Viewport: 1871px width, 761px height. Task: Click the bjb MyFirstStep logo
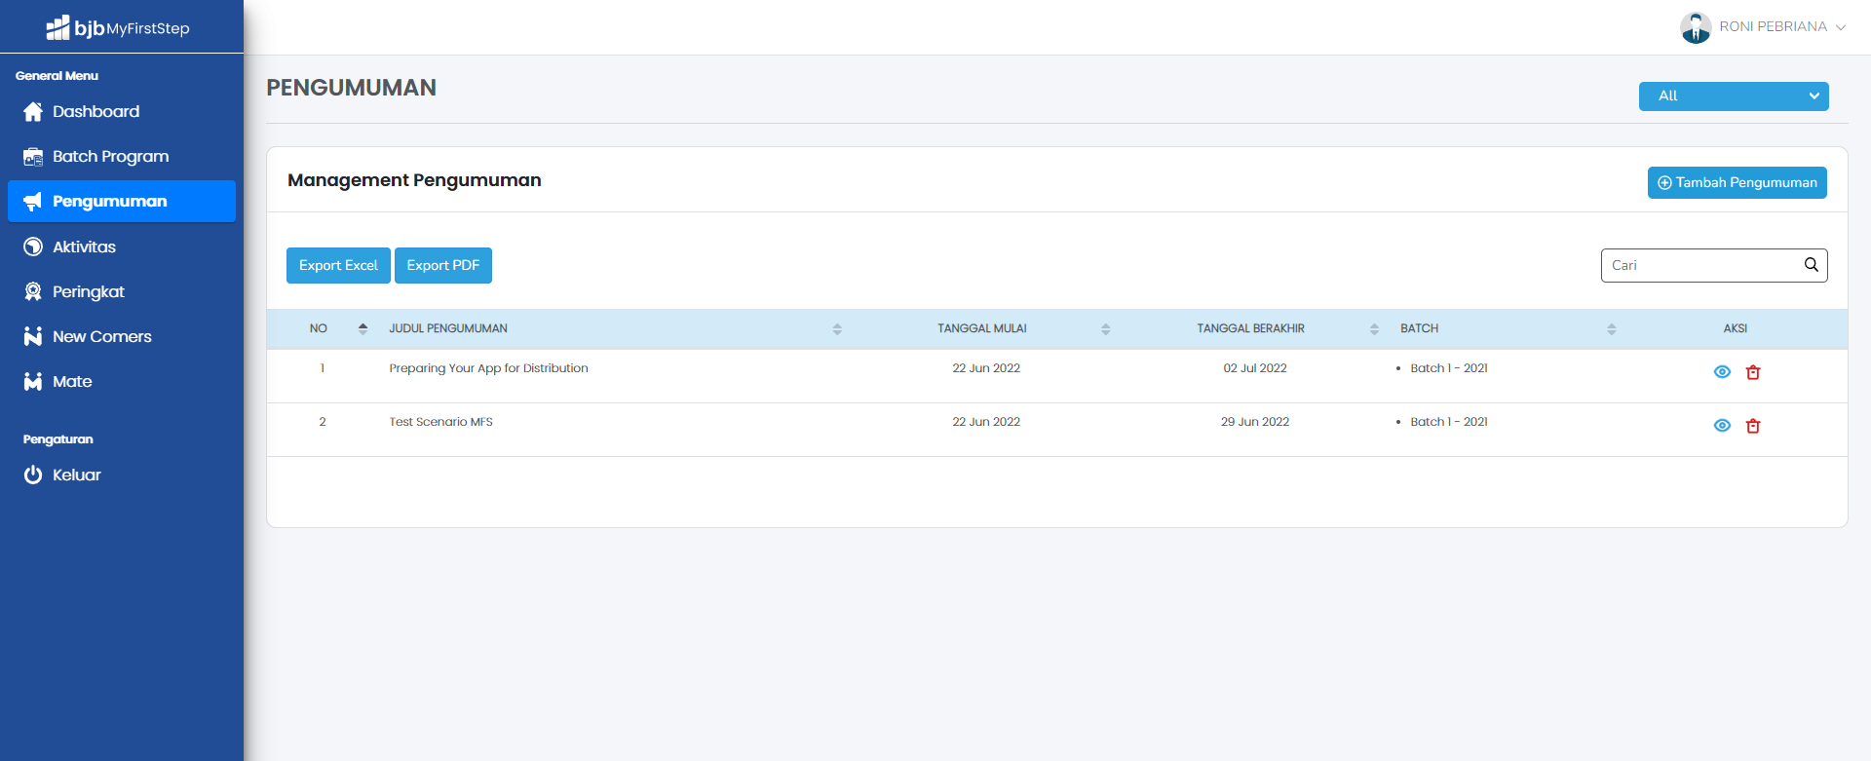[x=118, y=27]
